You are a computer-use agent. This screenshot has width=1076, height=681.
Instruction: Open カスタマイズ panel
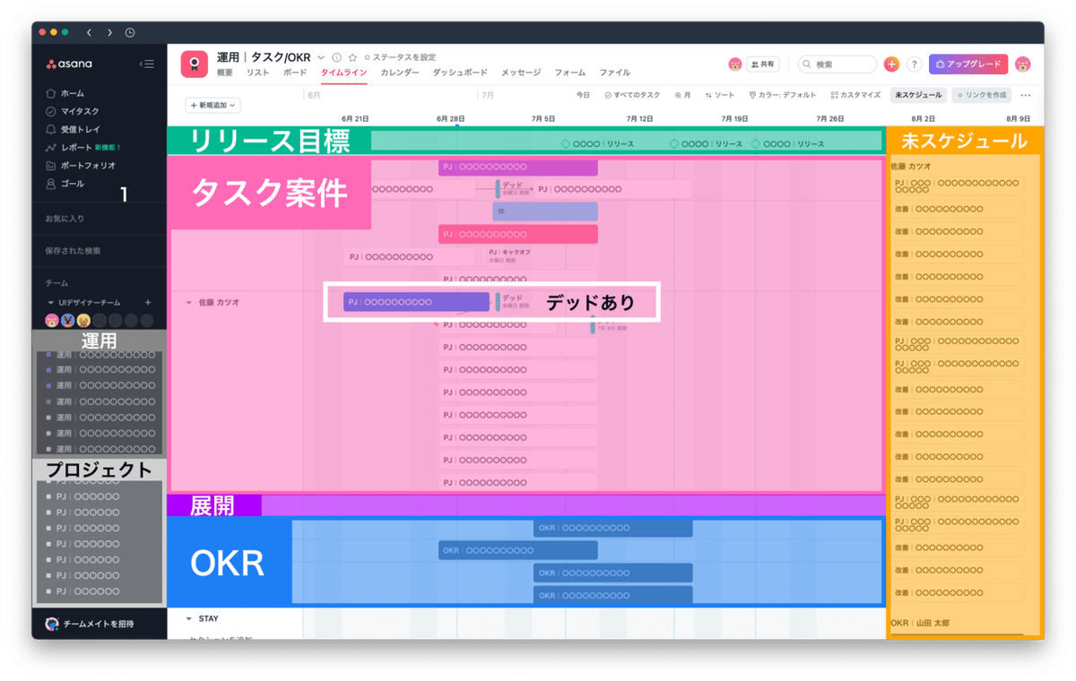click(x=855, y=95)
